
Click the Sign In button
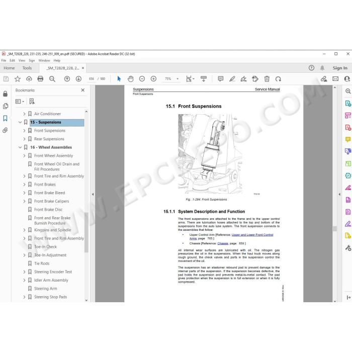pyautogui.click(x=340, y=68)
